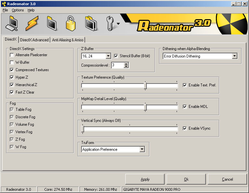Screen dimensions: 249x193
Task: Click inside the Compressionlevel number field
Action: coord(117,65)
